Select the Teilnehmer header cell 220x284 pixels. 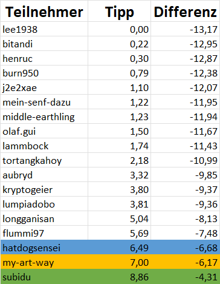click(44, 11)
